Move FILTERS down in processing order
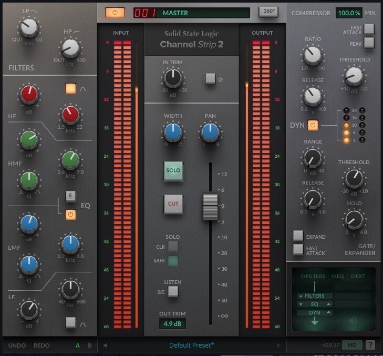The height and width of the screenshot is (356, 383). 301,296
